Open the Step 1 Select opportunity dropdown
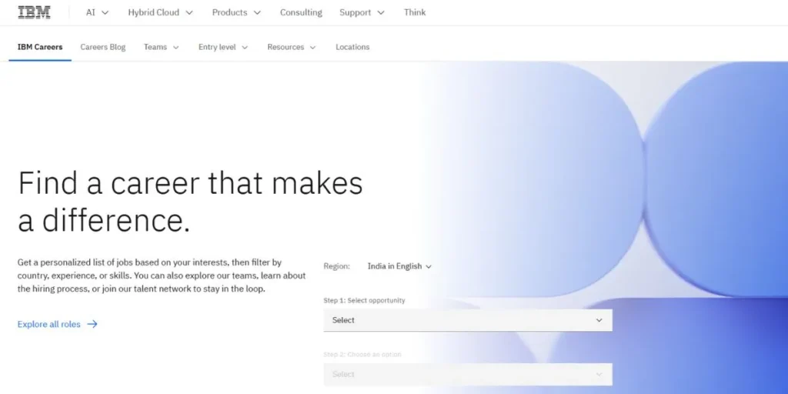 click(x=467, y=320)
